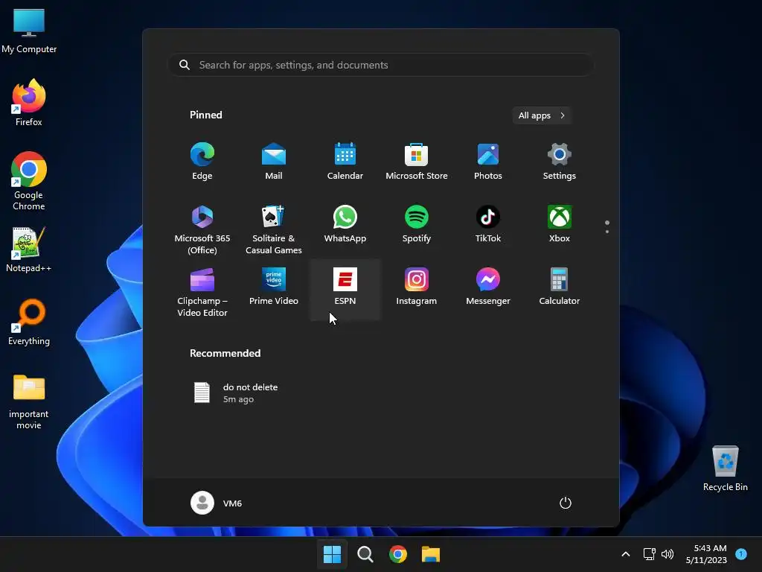Open the Edge pinned app
The image size is (762, 572).
202,162
